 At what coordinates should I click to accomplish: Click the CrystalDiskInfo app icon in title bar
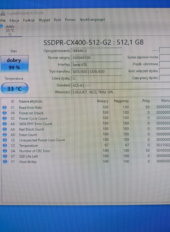tap(3, 13)
